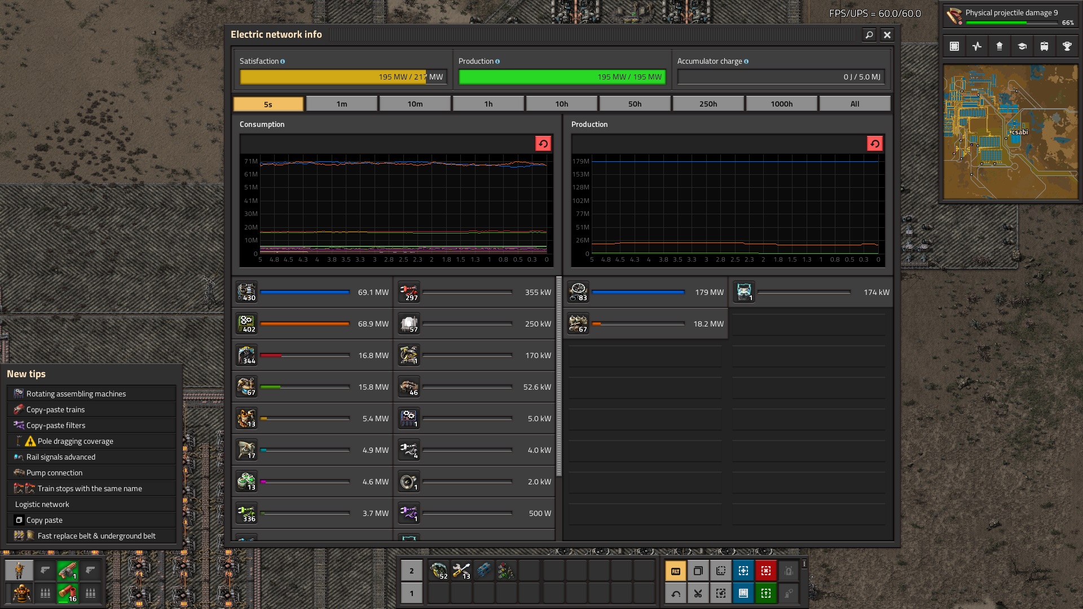Select green inserter icon with count 336
The width and height of the screenshot is (1083, 609).
pos(247,513)
